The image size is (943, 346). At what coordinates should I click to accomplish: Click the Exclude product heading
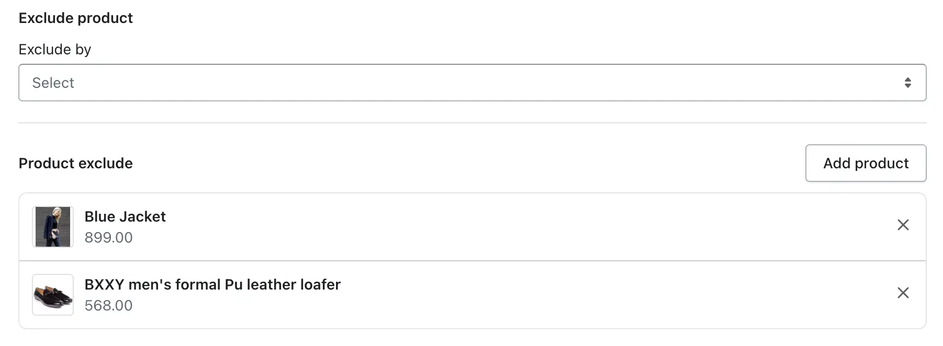click(x=76, y=18)
